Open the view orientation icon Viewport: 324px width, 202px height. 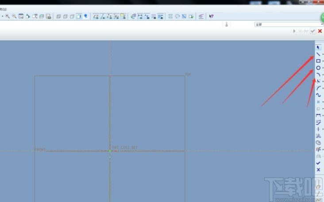pos(28,16)
